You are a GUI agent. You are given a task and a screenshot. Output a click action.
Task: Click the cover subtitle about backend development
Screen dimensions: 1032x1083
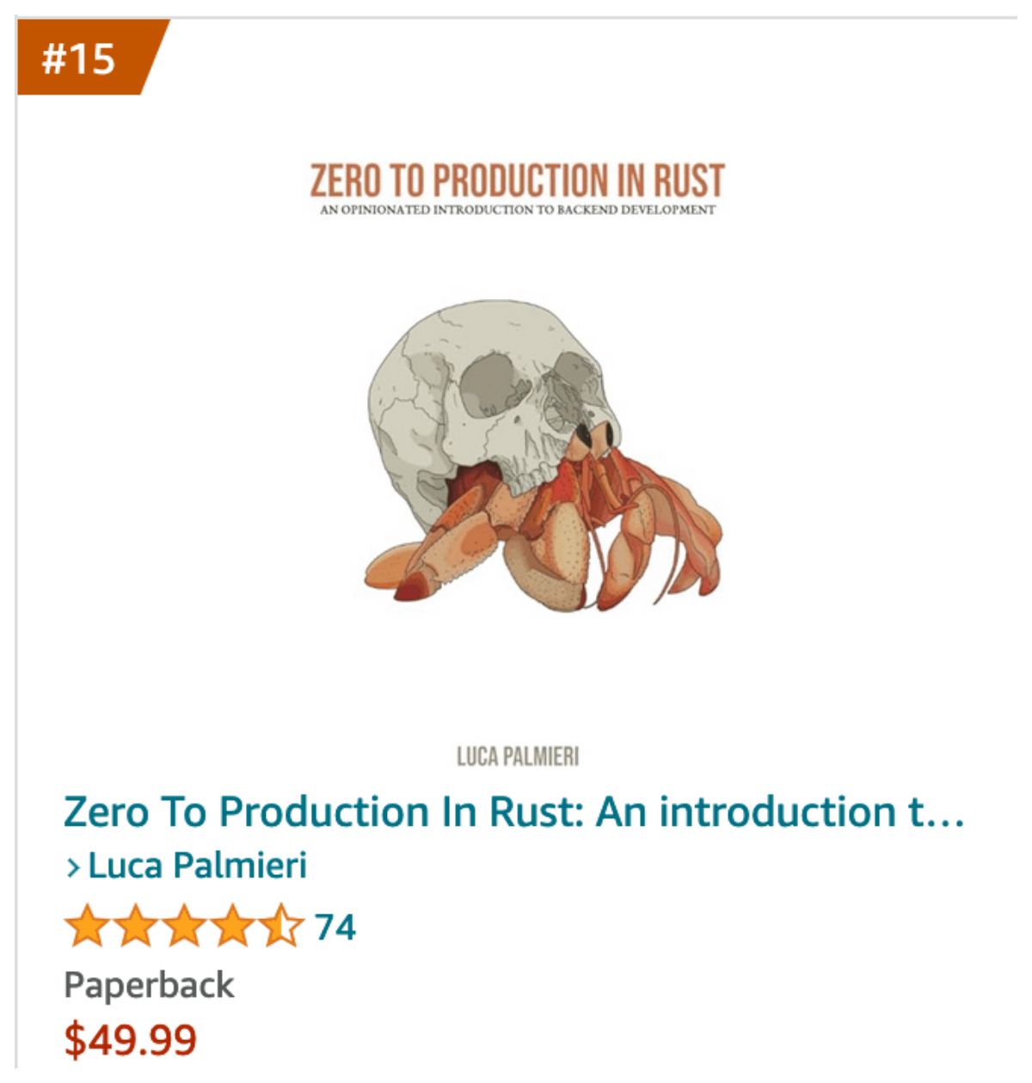(x=517, y=210)
